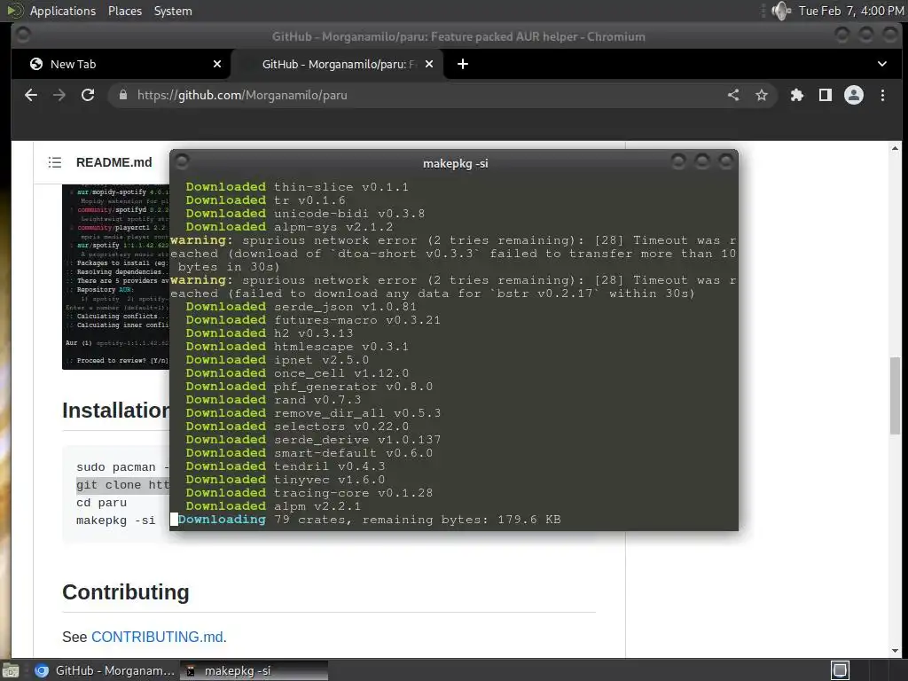Click the 'Downloaded unicode-bidi v0.3.8' terminal line
The width and height of the screenshot is (908, 681).
(x=305, y=213)
